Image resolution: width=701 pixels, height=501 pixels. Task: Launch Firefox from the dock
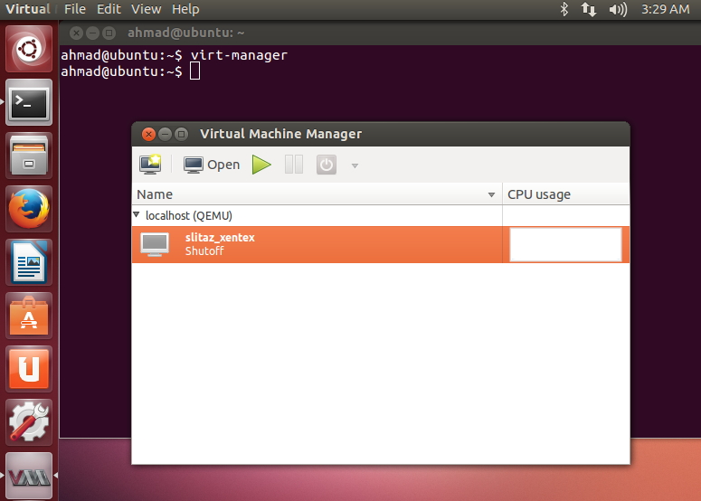[x=30, y=210]
